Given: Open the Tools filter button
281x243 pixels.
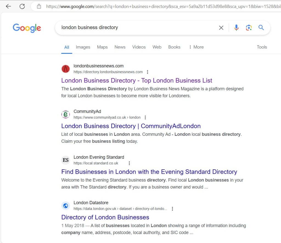Looking at the screenshot, I should 262,47.
